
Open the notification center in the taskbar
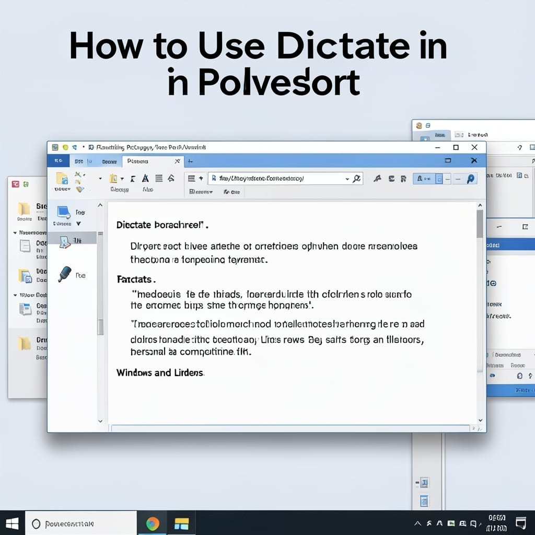pos(521,522)
